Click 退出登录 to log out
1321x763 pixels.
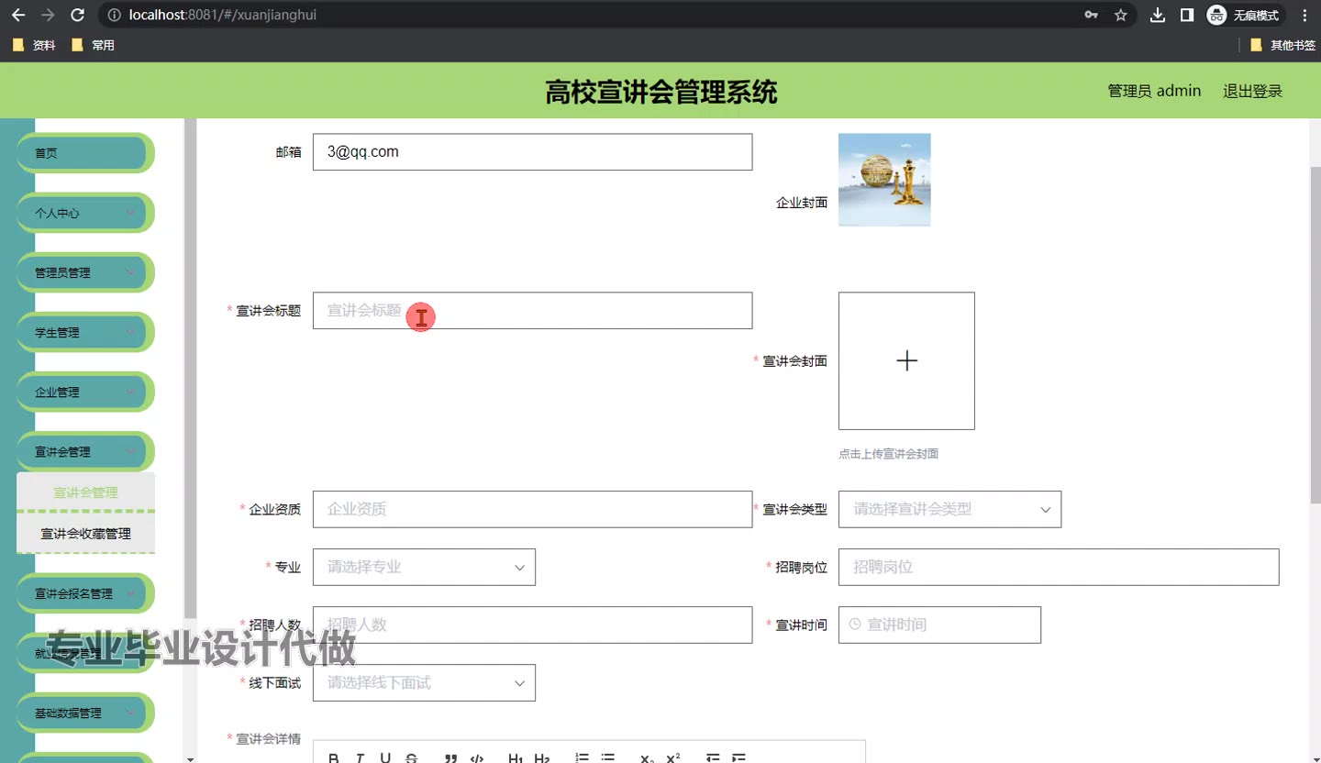click(1252, 91)
